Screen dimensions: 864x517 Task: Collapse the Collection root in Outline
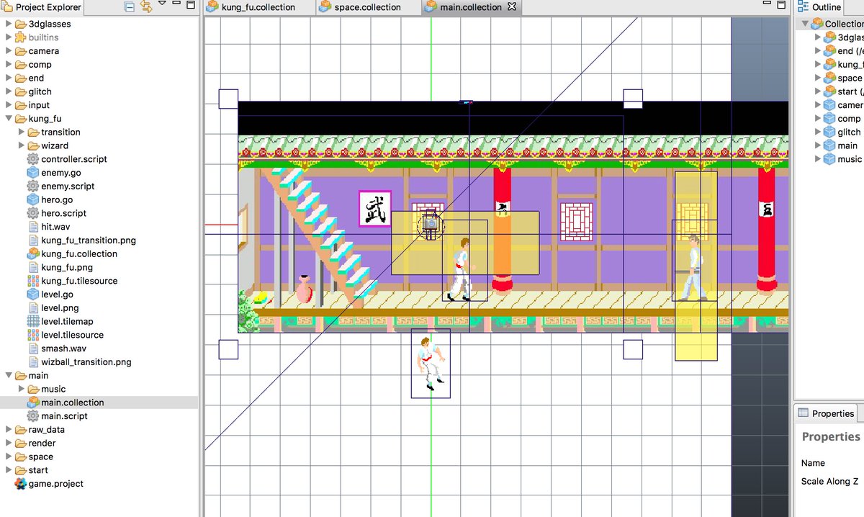click(x=805, y=24)
